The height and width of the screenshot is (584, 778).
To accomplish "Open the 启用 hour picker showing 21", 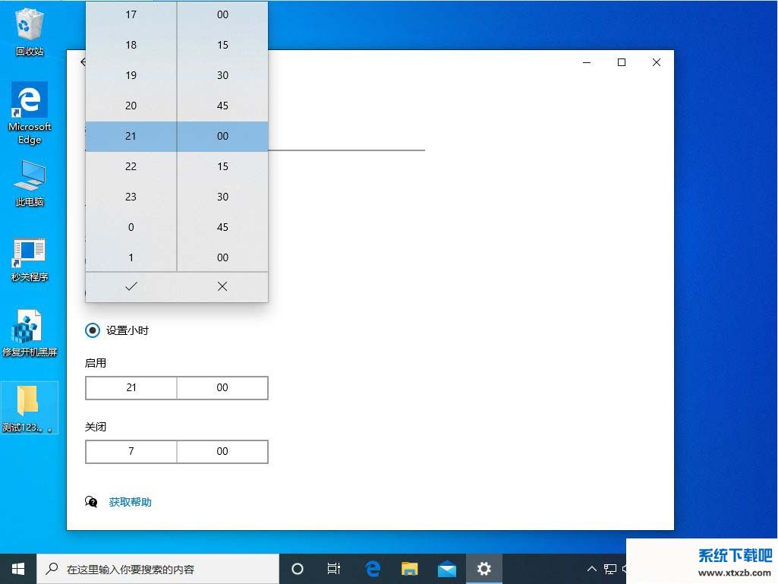I will pos(131,387).
